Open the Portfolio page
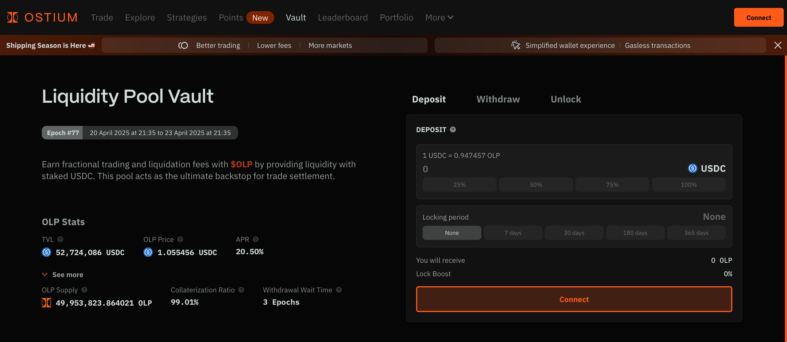This screenshot has width=787, height=342. (396, 18)
